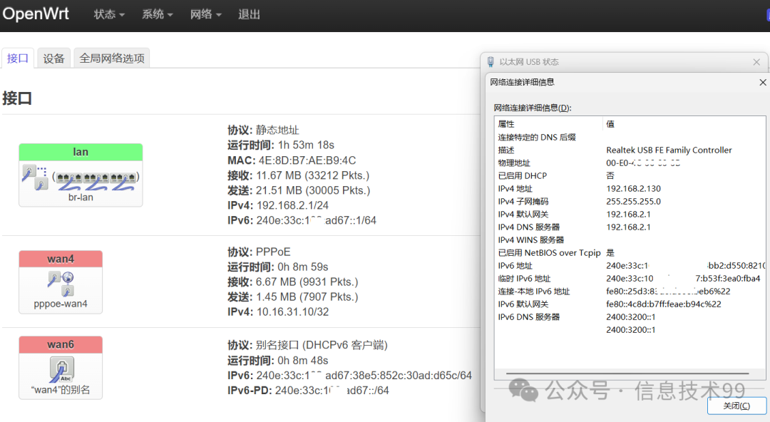Open the 状态 dropdown menu
Screen dimensions: 770x422
pos(109,14)
